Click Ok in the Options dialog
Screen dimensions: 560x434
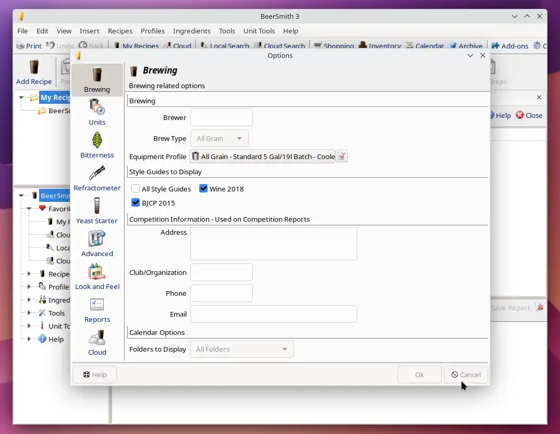click(419, 375)
